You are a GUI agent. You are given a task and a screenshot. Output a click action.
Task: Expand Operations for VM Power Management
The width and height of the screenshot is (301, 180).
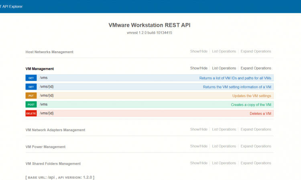pyautogui.click(x=256, y=146)
